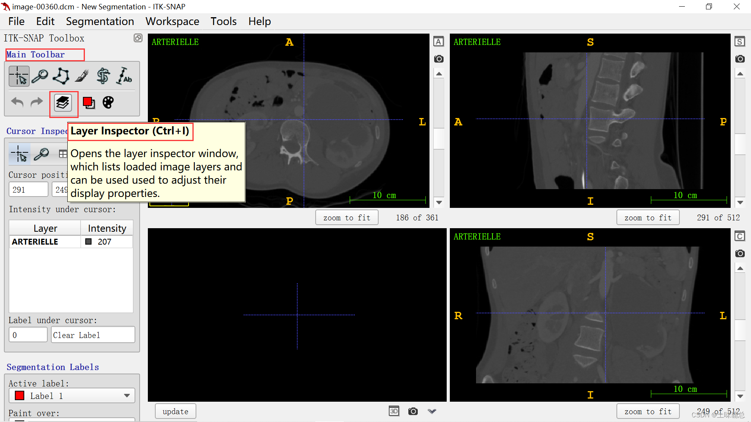This screenshot has width=751, height=422.
Task: Select the Snake active contour tool
Action: click(x=103, y=76)
